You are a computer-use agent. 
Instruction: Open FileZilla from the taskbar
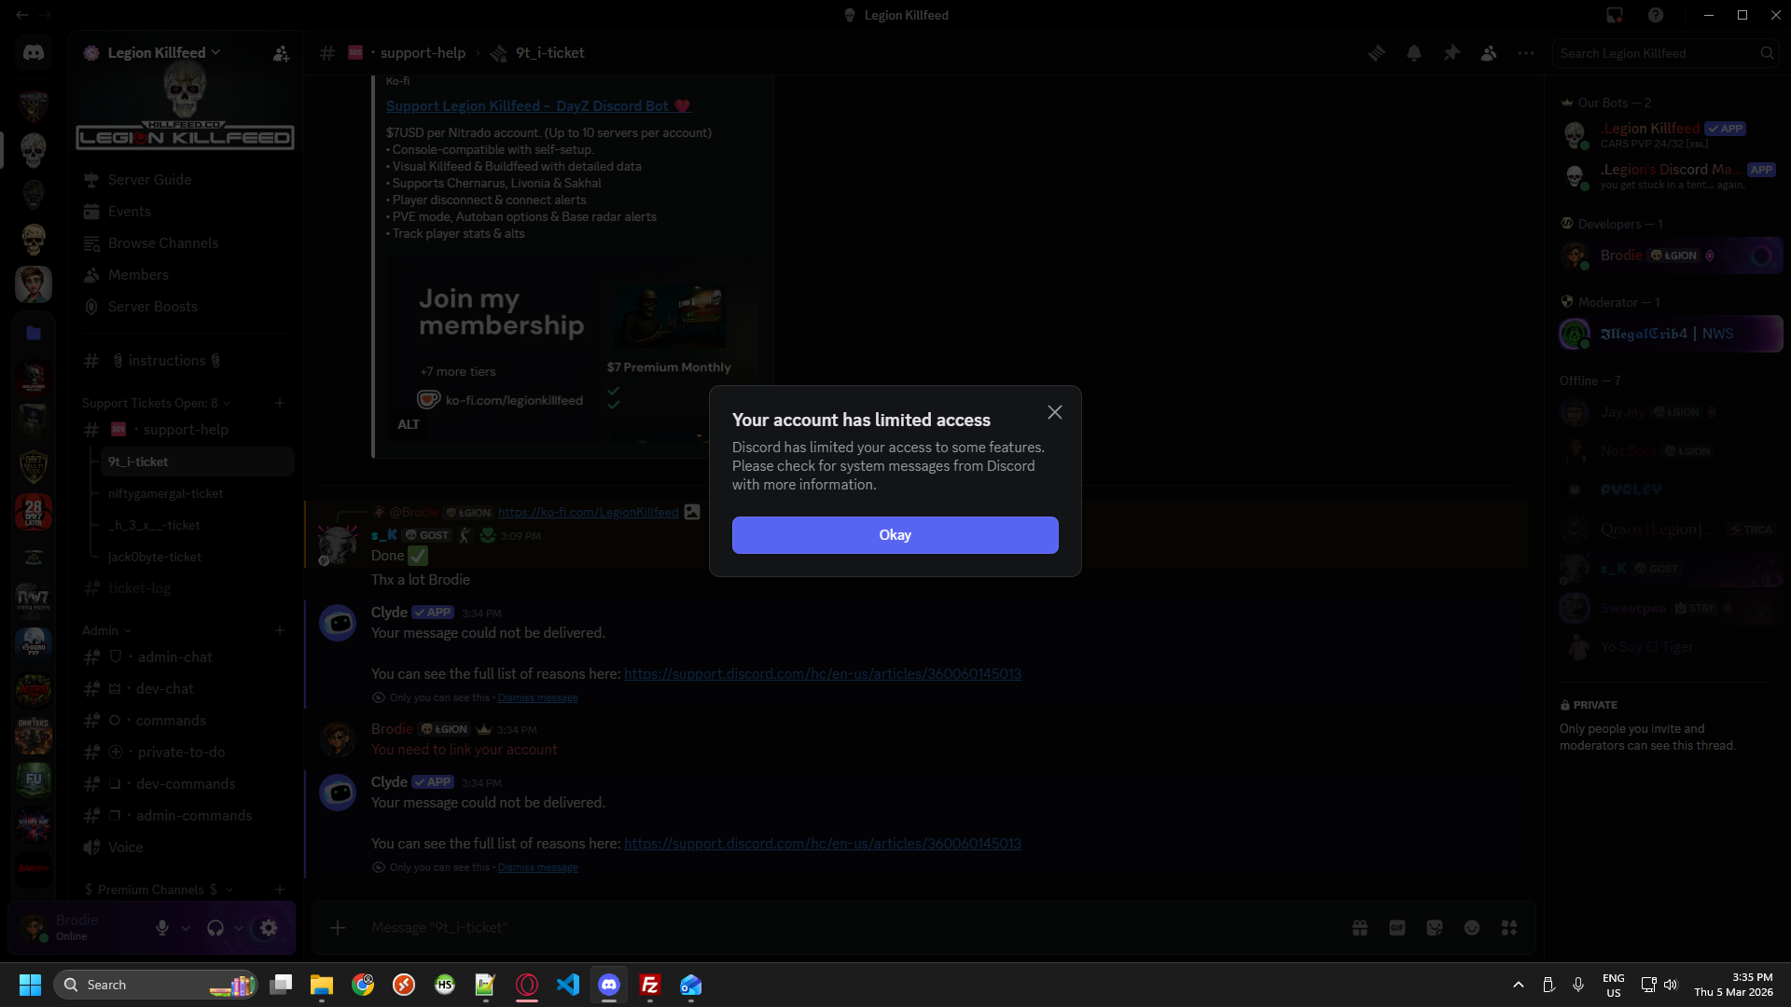650,985
